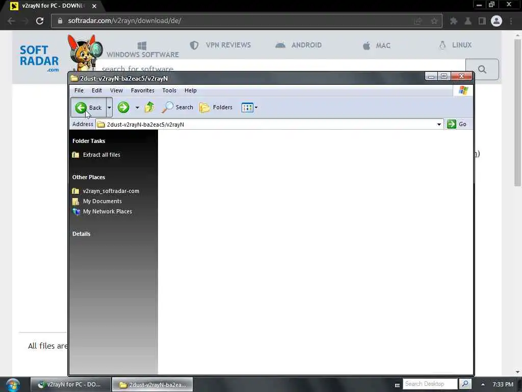Click the Extract all files zip icon
This screenshot has width=522, height=392.
(76, 155)
